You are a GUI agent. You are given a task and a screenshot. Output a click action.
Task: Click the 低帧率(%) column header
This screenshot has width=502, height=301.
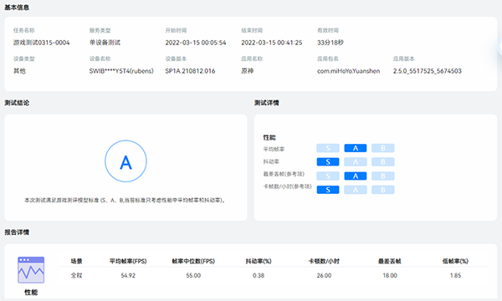coord(455,262)
